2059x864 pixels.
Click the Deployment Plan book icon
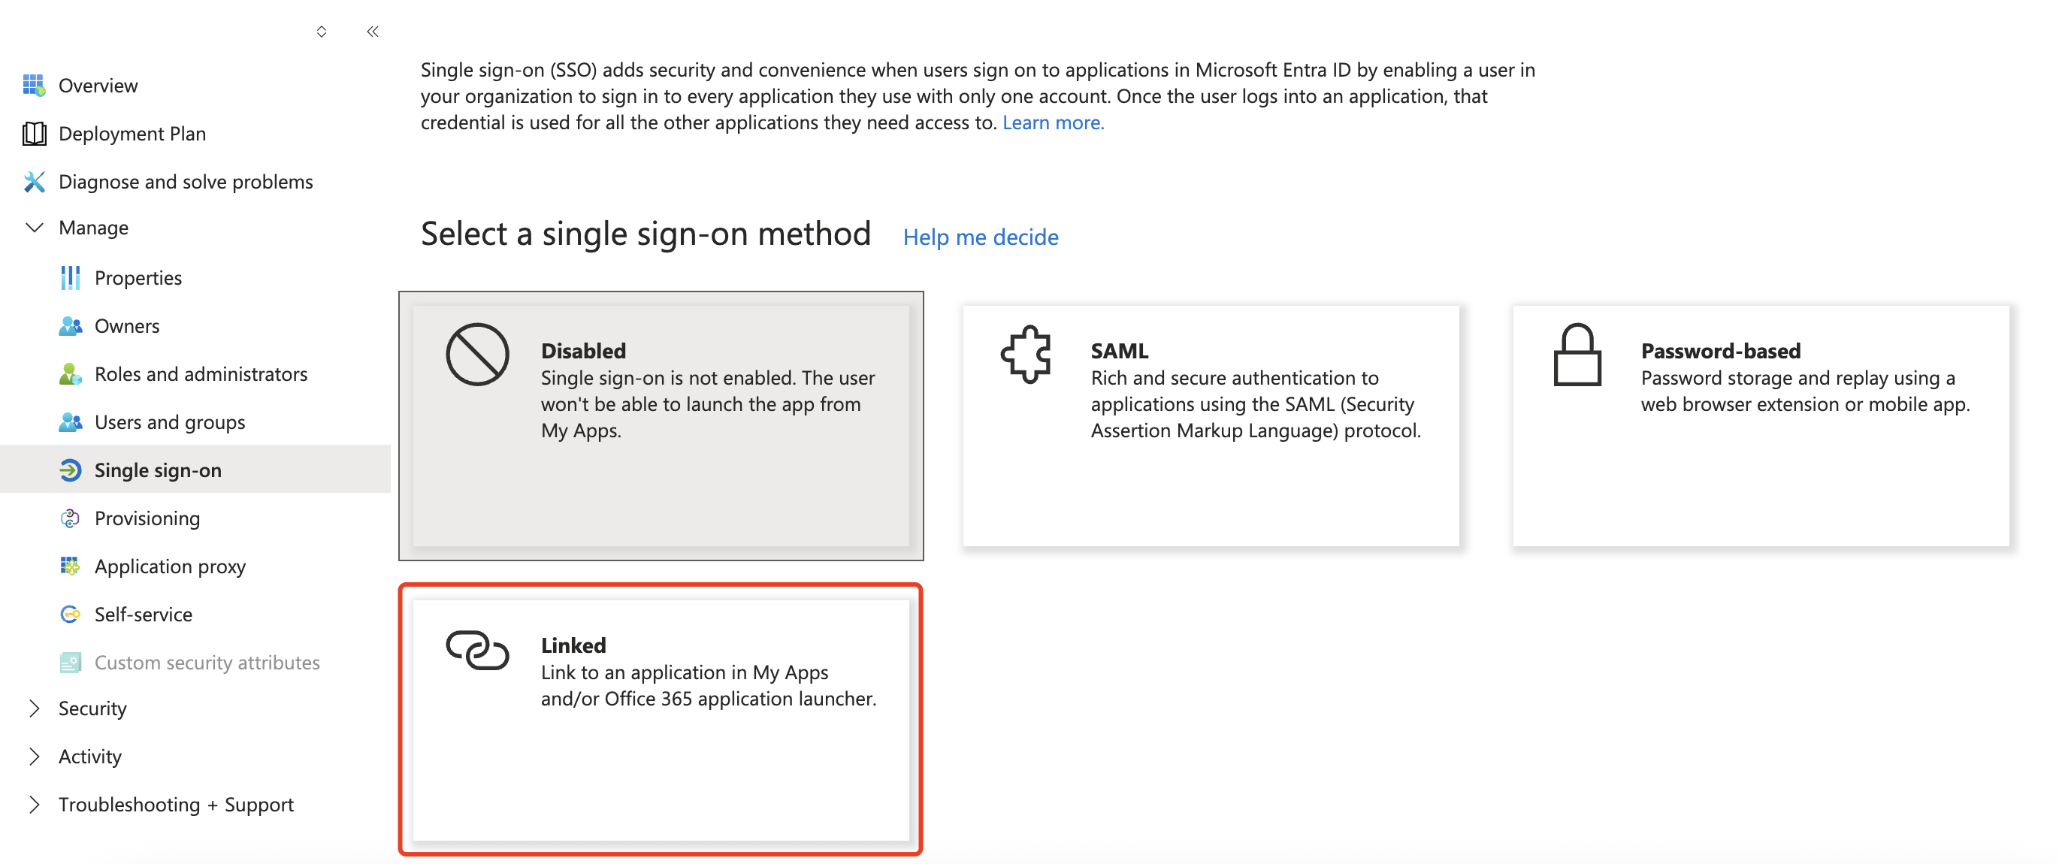click(34, 134)
